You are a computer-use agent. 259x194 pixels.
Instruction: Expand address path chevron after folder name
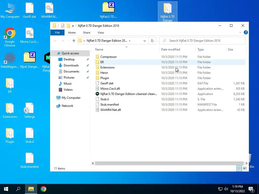(129, 41)
